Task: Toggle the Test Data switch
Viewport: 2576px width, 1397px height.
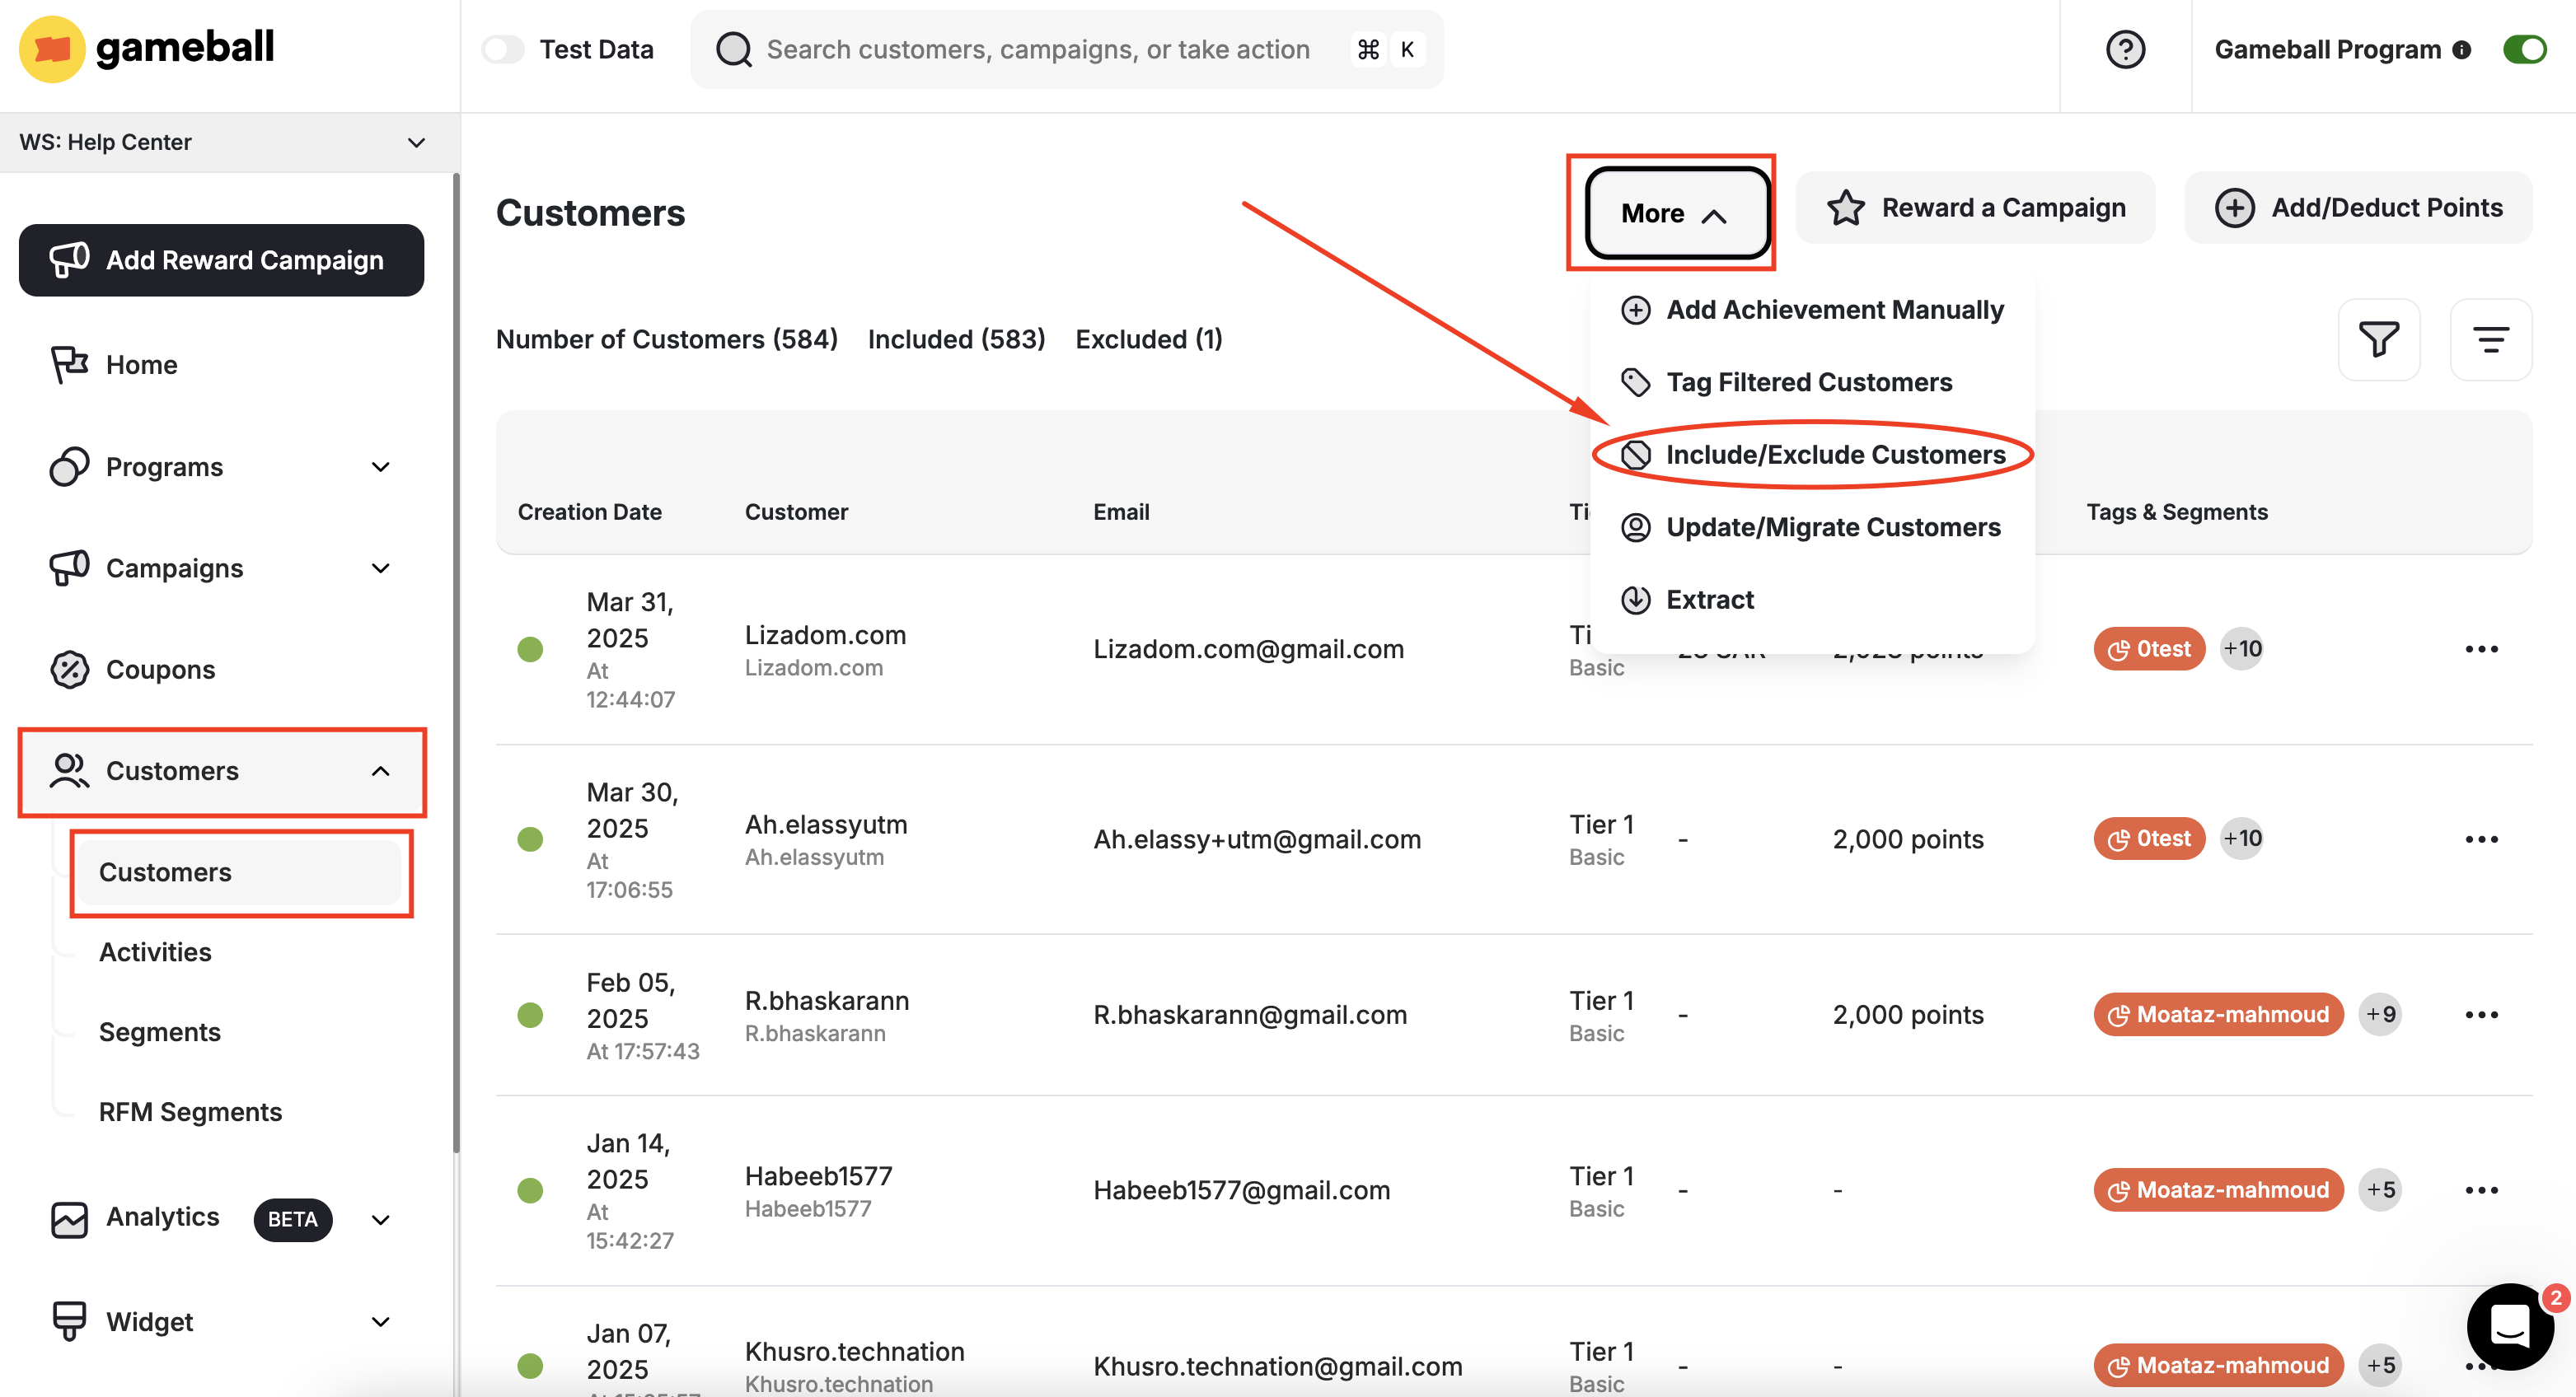Action: 503,49
